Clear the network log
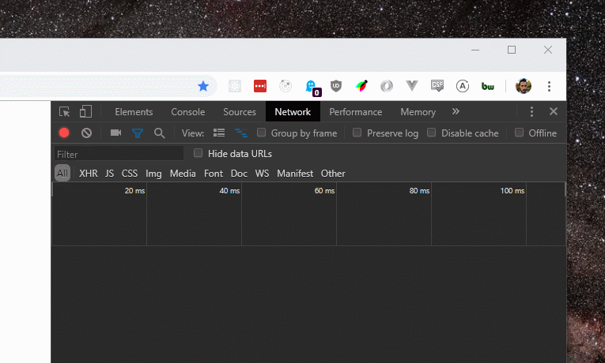 pyautogui.click(x=86, y=133)
